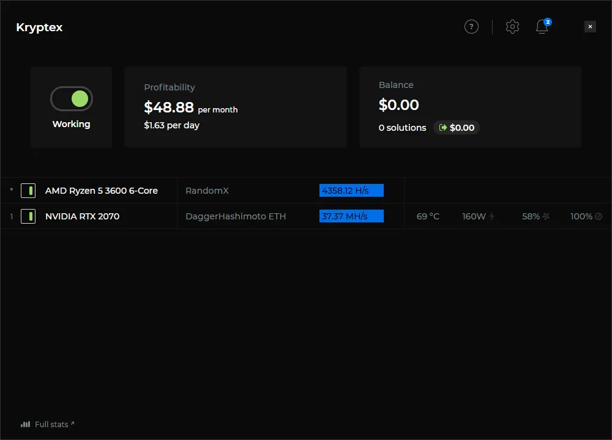Click the bar chart icon beside Full stats

[25, 424]
